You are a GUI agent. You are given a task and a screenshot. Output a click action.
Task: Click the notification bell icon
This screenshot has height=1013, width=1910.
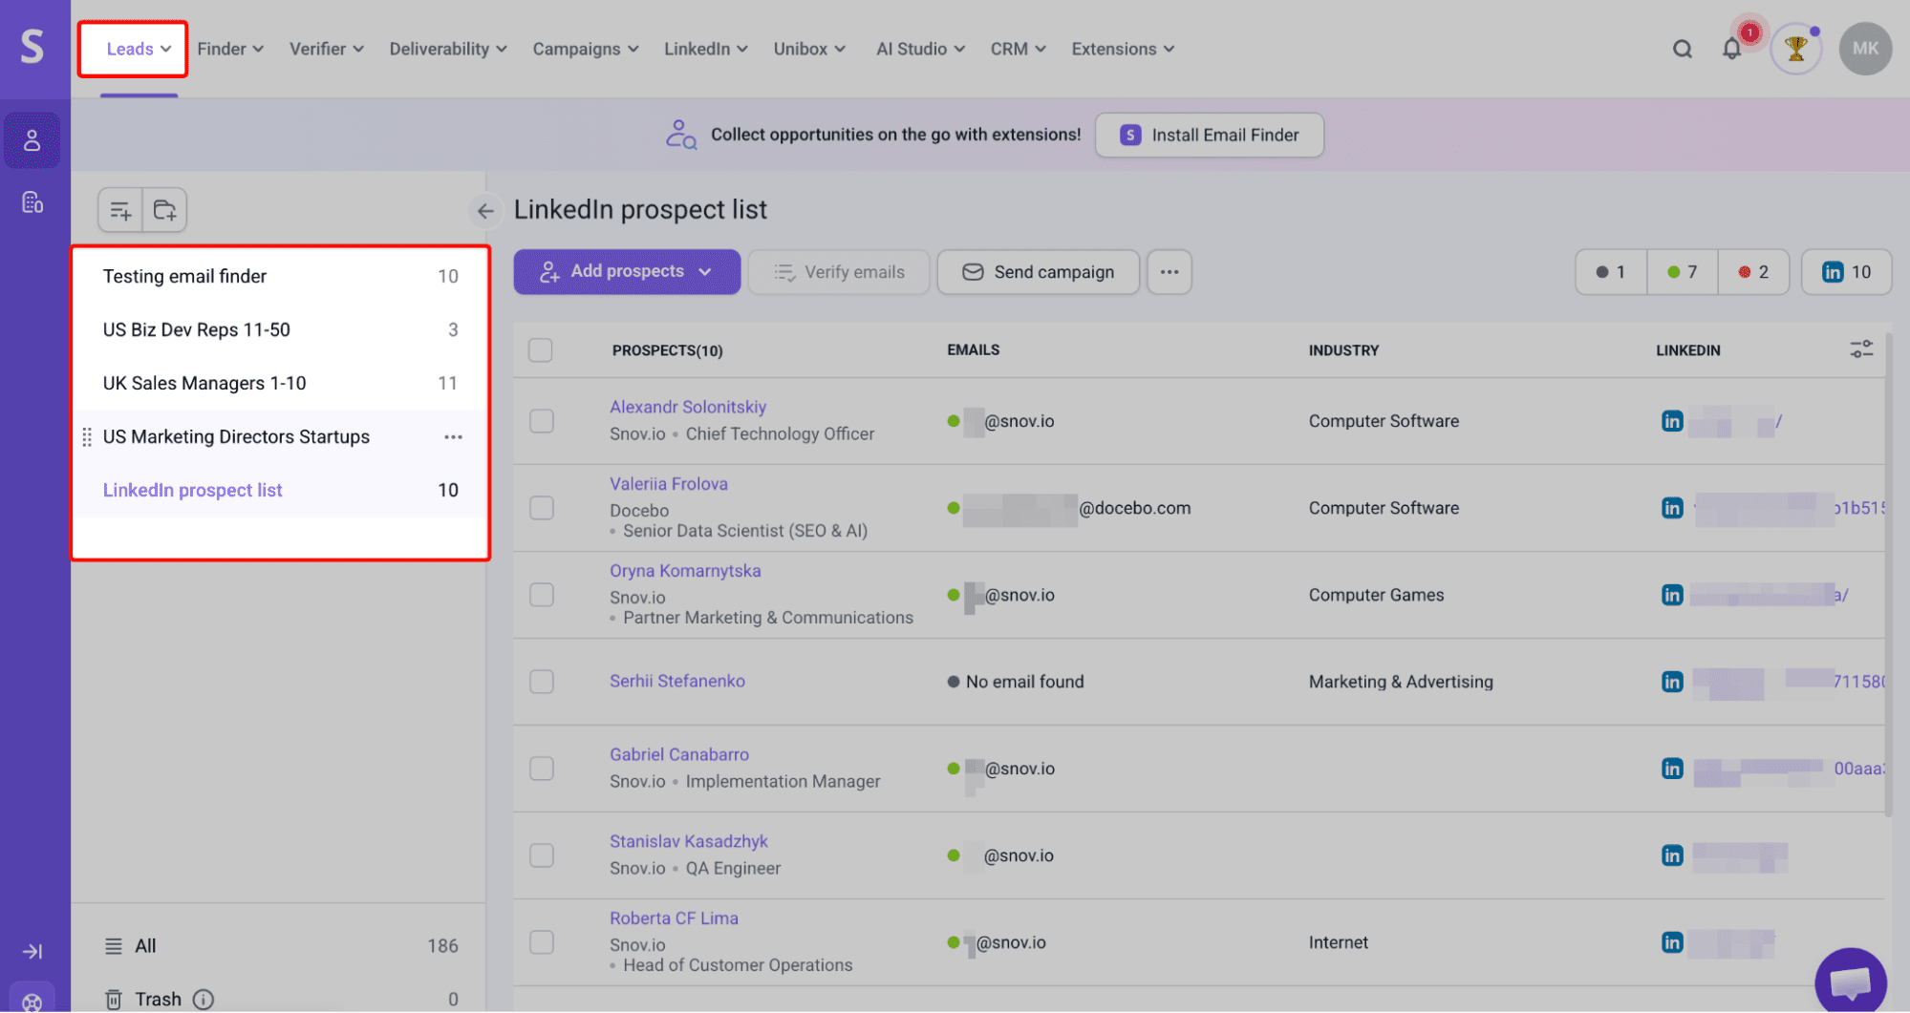point(1731,50)
